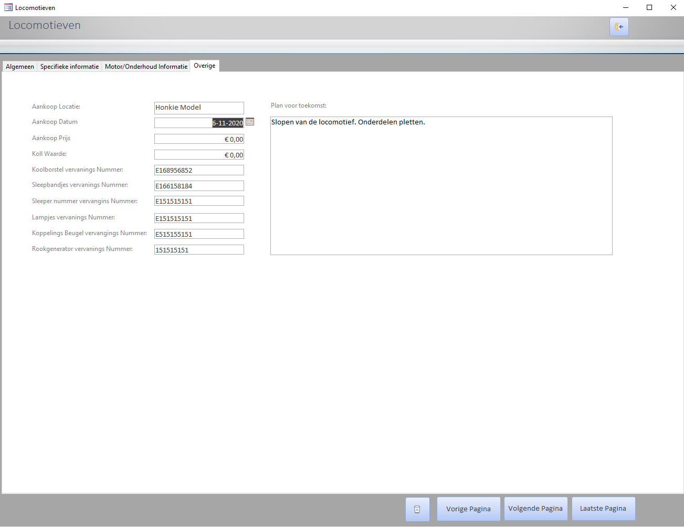Click the 'Locomotieven' form header title

click(45, 25)
